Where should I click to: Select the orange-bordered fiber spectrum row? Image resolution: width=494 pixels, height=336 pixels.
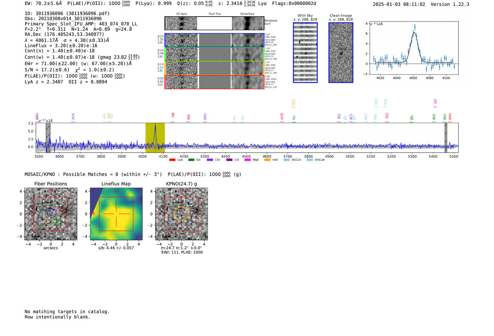[215, 68]
